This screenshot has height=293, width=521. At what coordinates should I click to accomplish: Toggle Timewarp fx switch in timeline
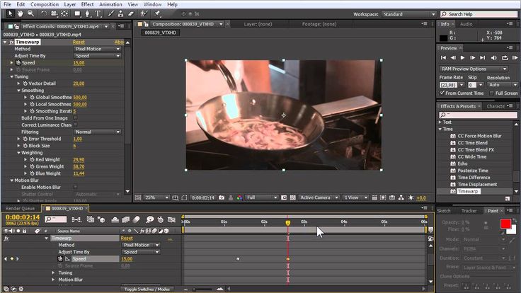(x=6, y=239)
